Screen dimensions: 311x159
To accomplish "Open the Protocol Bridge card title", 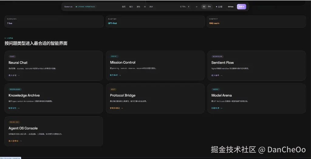I will pyautogui.click(x=123, y=95).
